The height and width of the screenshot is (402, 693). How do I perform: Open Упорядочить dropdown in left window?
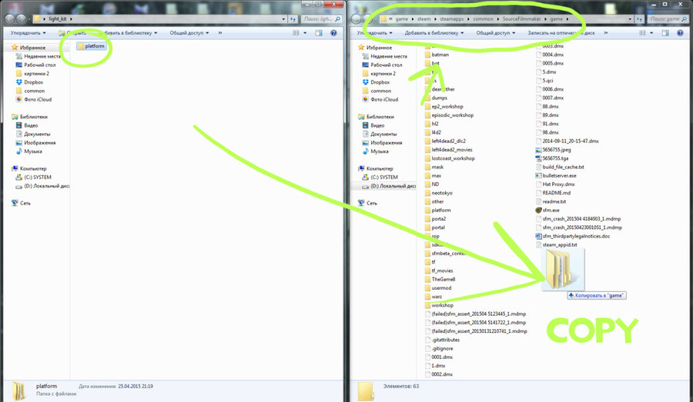29,33
